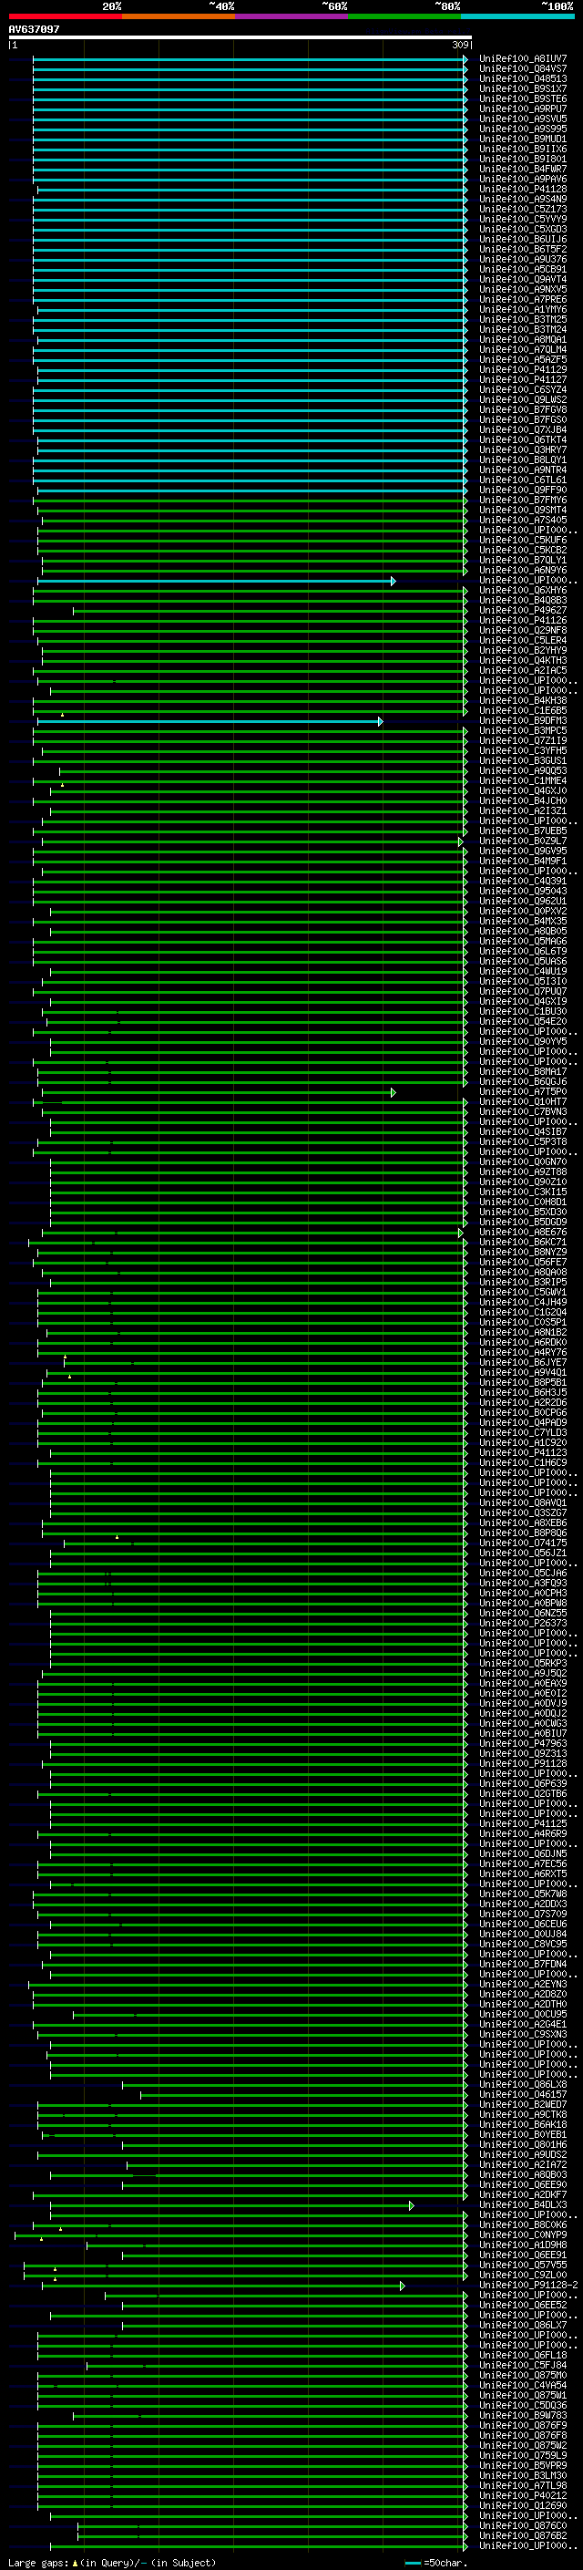Open hit UniRef100_Q84VS7
This screenshot has height=2570, width=583.
(x=523, y=70)
